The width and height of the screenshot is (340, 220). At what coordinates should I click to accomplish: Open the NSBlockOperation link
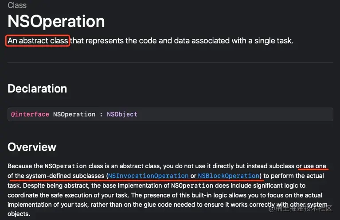[229, 176]
